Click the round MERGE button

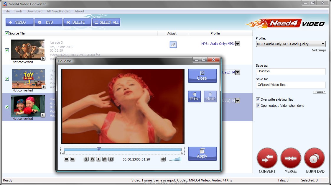(x=291, y=158)
